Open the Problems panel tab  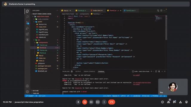[x=67, y=71]
